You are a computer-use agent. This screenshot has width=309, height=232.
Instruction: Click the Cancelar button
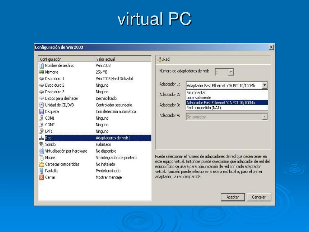click(x=259, y=197)
